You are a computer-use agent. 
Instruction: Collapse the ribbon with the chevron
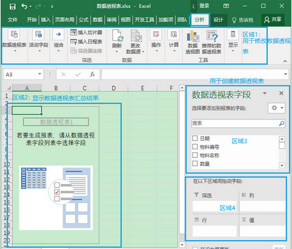(285, 61)
